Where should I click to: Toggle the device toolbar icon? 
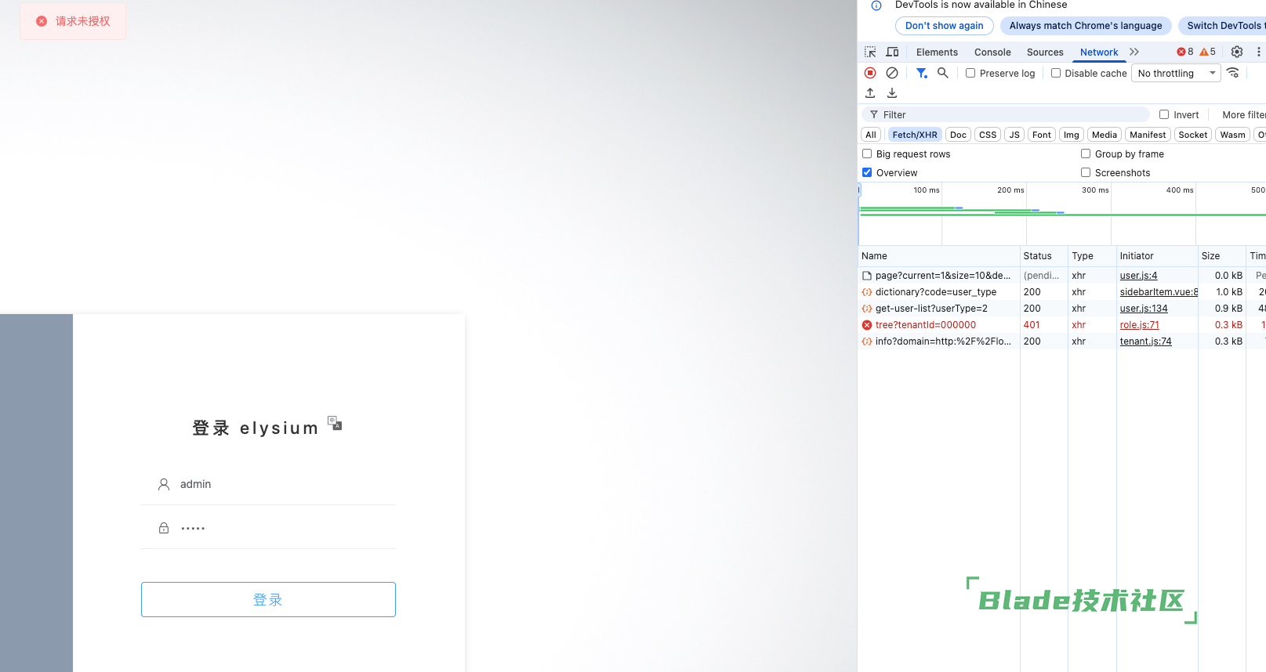[x=892, y=52]
